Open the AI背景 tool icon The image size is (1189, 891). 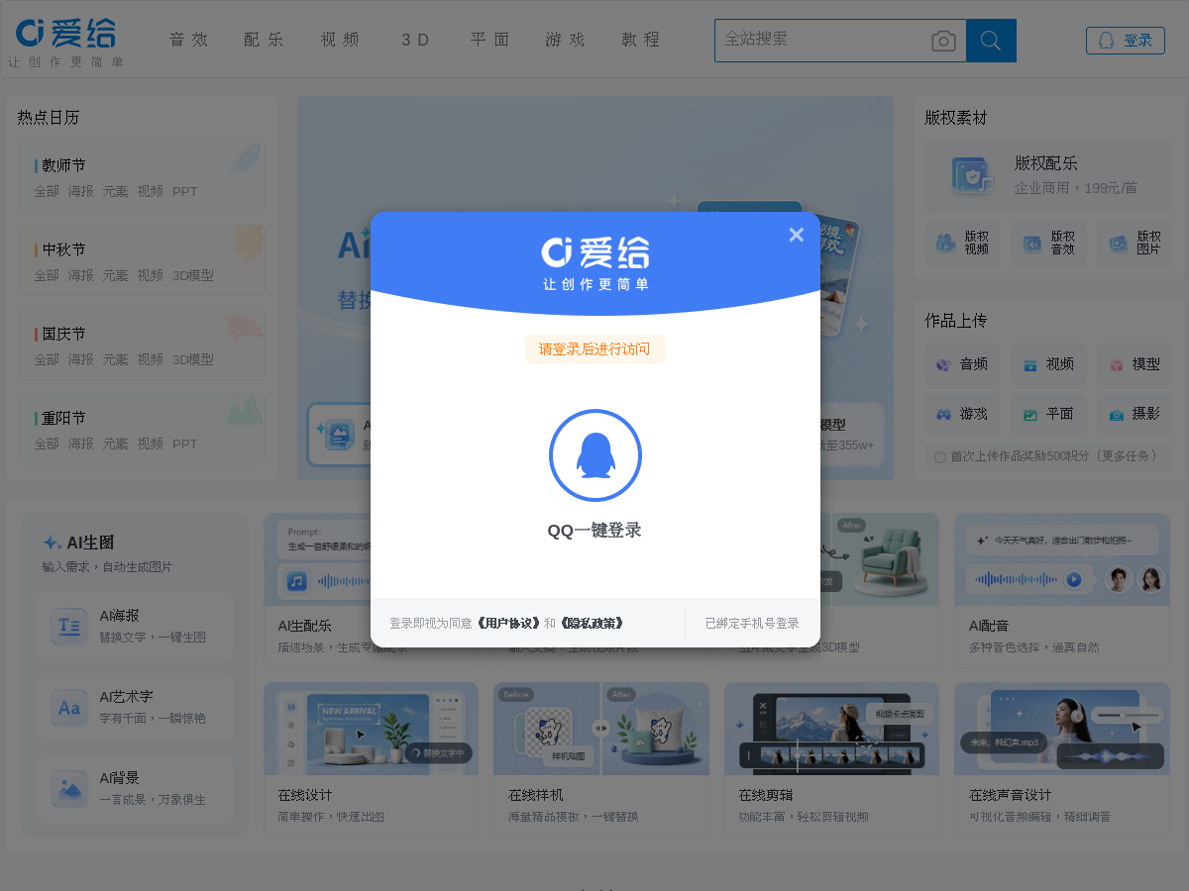[x=69, y=788]
